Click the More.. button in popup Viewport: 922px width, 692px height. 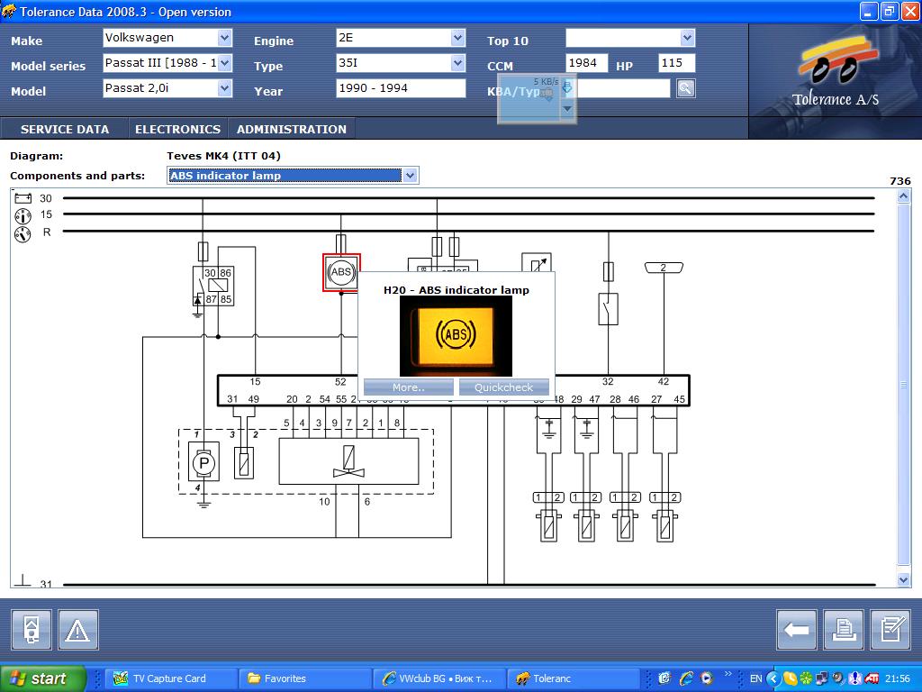(408, 387)
